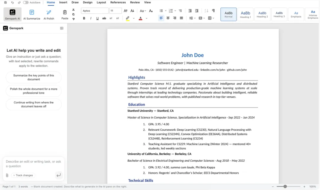Clear all formatting from the selection
Screen dimensions: 320x190
pyautogui.click(x=151, y=11)
